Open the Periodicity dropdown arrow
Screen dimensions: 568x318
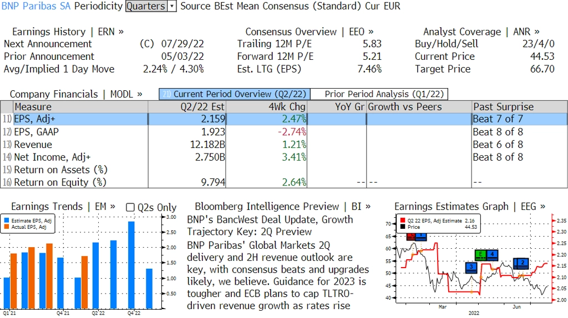(x=172, y=6)
